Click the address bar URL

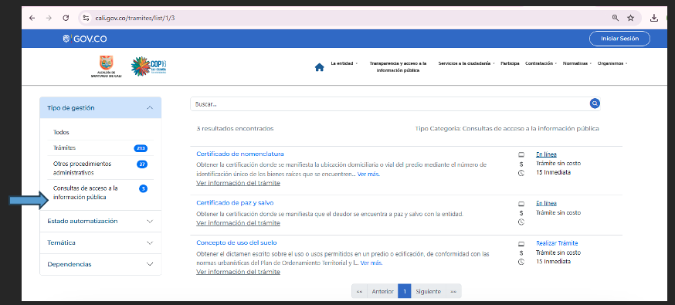point(134,18)
